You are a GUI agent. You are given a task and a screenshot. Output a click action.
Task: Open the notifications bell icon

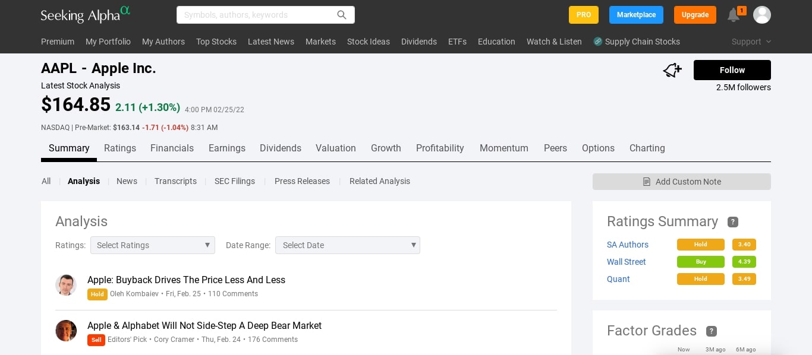(734, 15)
